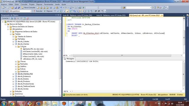Image resolution: width=189 pixels, height=106 pixels.
Task: Collapse the dbLojaJailson database node
Action: (x=8, y=29)
